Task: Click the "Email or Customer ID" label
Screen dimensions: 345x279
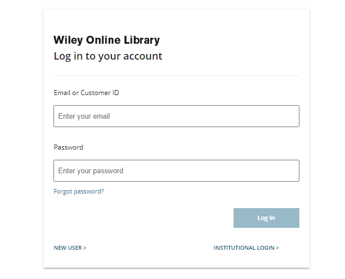Action: (86, 93)
